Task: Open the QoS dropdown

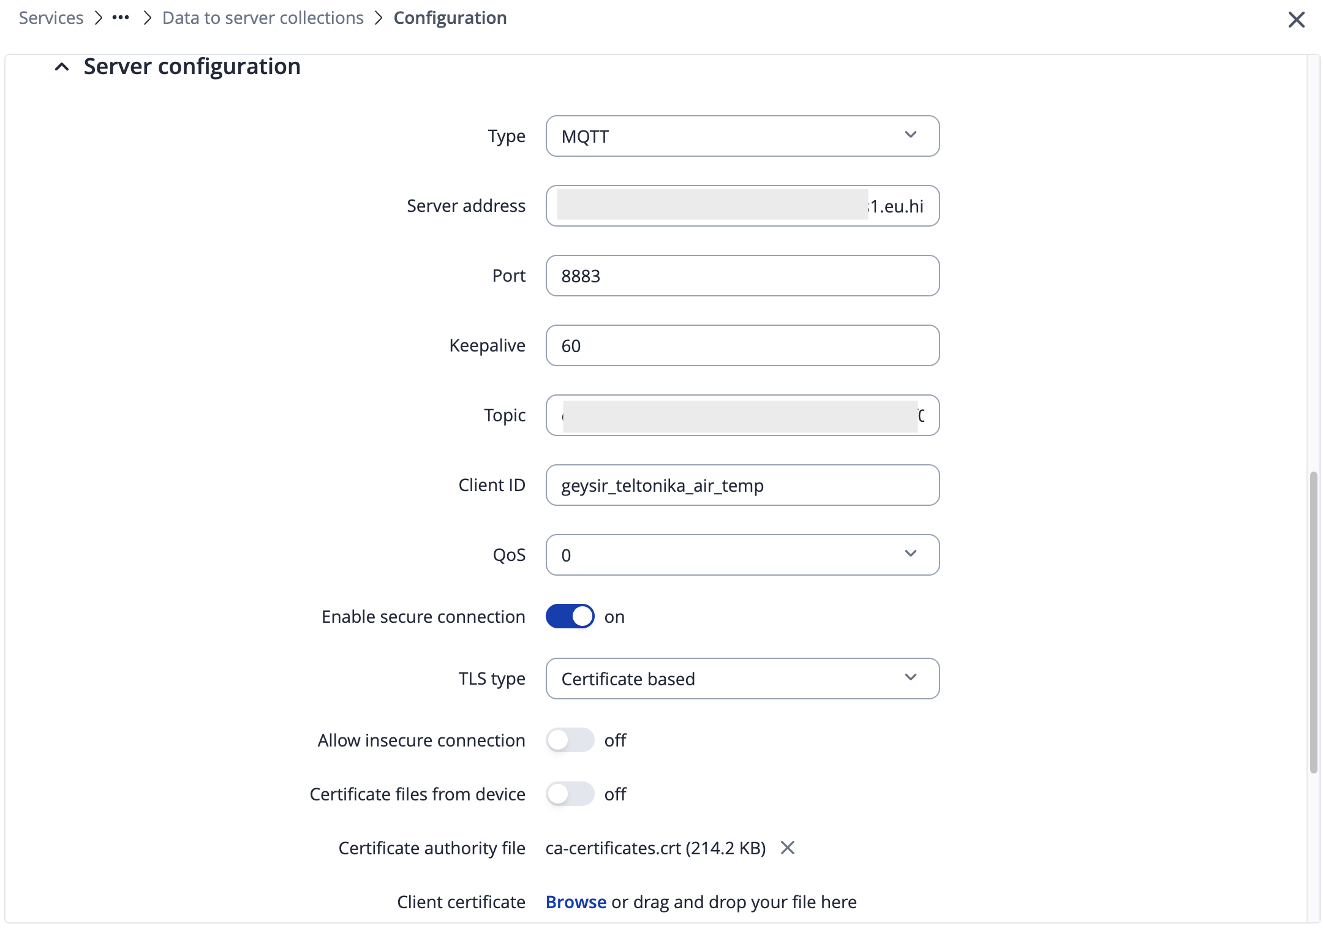Action: tap(742, 555)
